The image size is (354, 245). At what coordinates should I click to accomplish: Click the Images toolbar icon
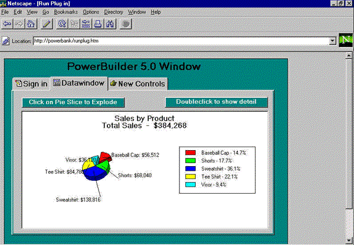point(74,24)
